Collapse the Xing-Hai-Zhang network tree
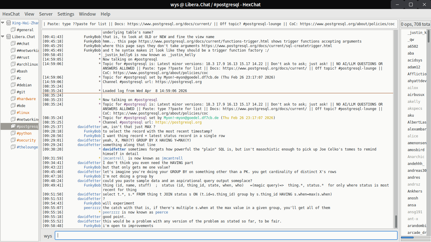Image resolution: width=431 pixels, height=242 pixels. tap(3, 23)
